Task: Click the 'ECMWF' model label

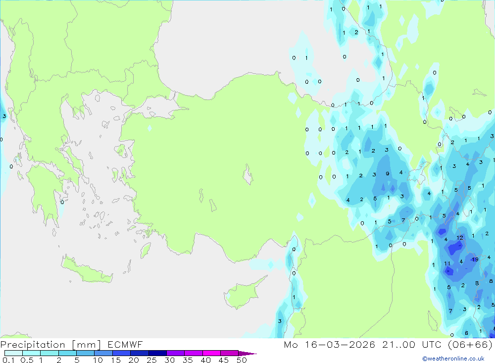Action: click(125, 344)
